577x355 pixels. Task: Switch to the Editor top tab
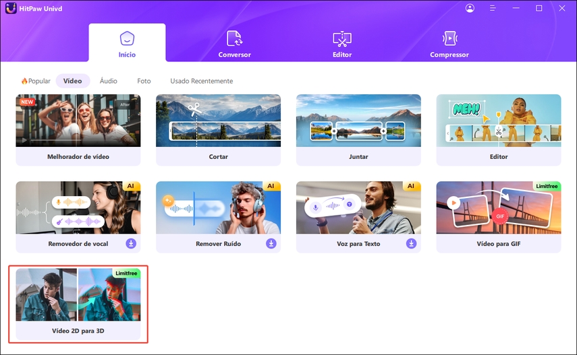[x=342, y=44]
